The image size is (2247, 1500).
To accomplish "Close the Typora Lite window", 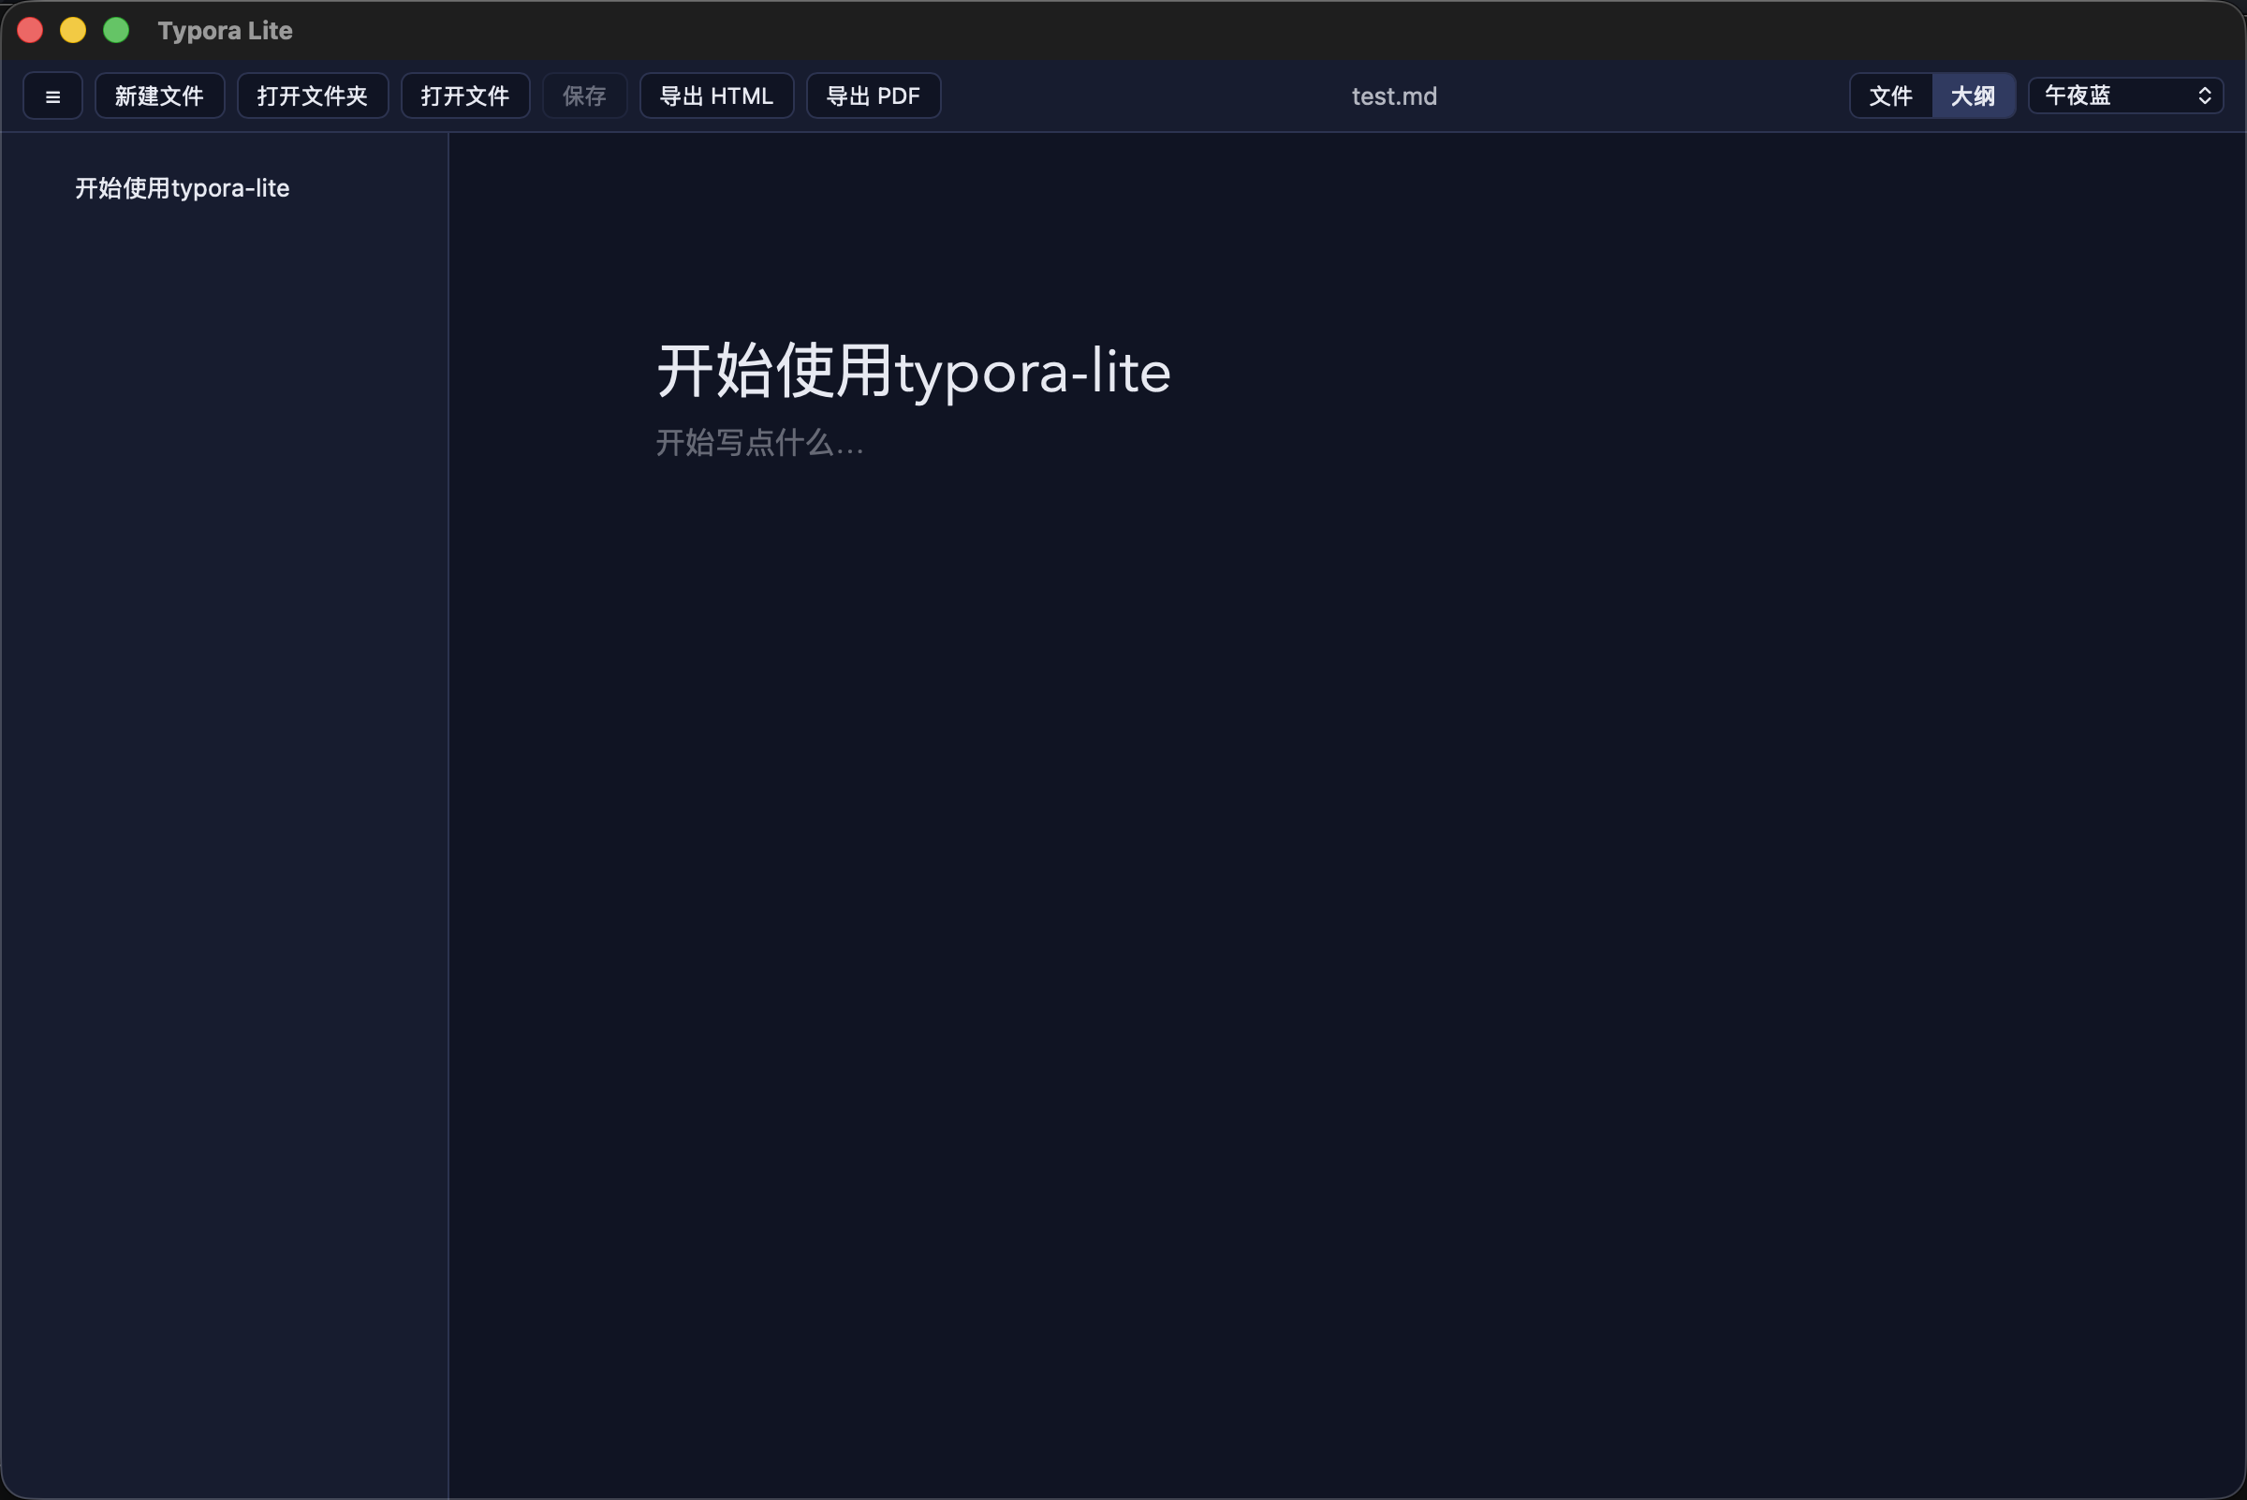I will (31, 31).
